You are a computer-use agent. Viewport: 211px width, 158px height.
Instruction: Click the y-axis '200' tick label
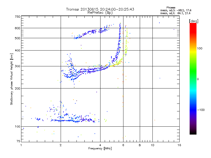[17, 88]
